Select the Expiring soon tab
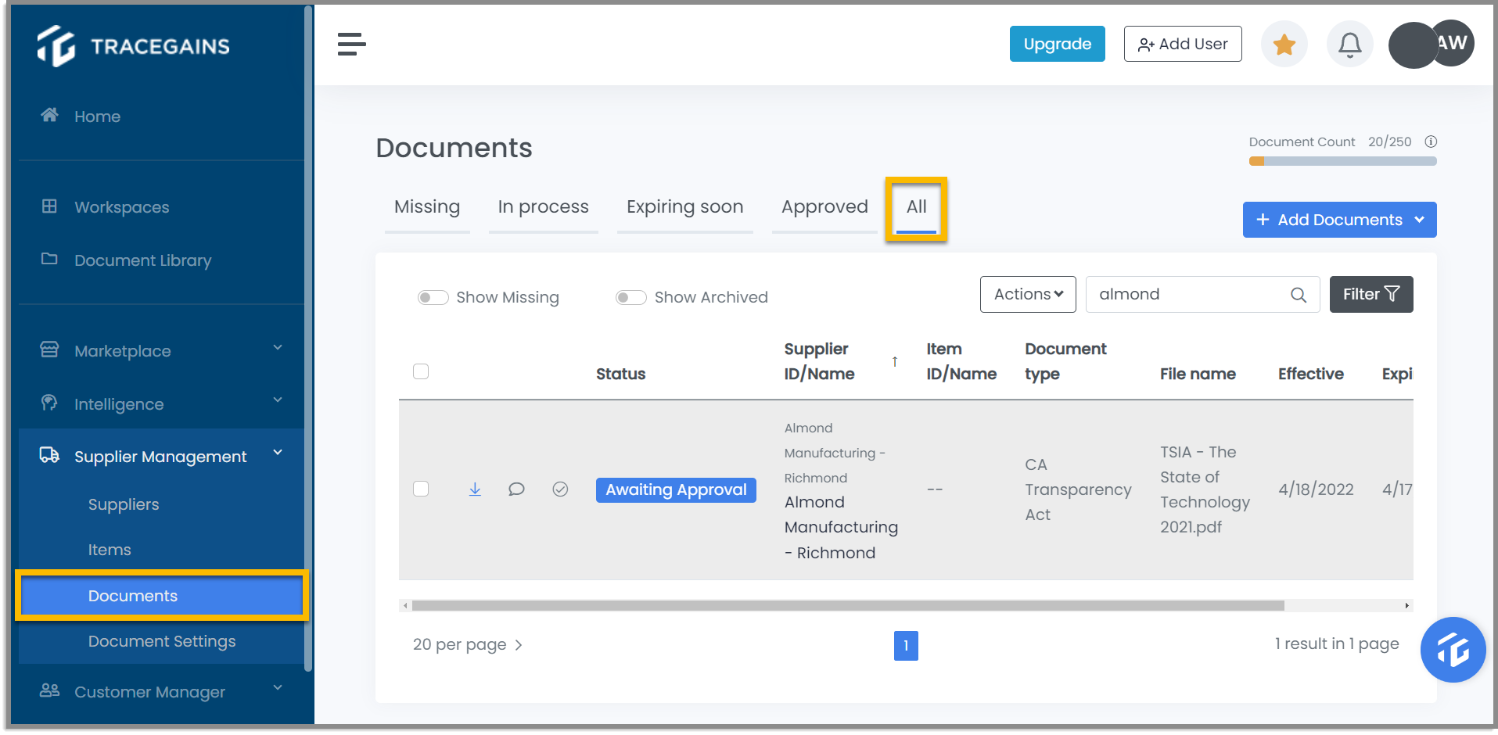 684,206
